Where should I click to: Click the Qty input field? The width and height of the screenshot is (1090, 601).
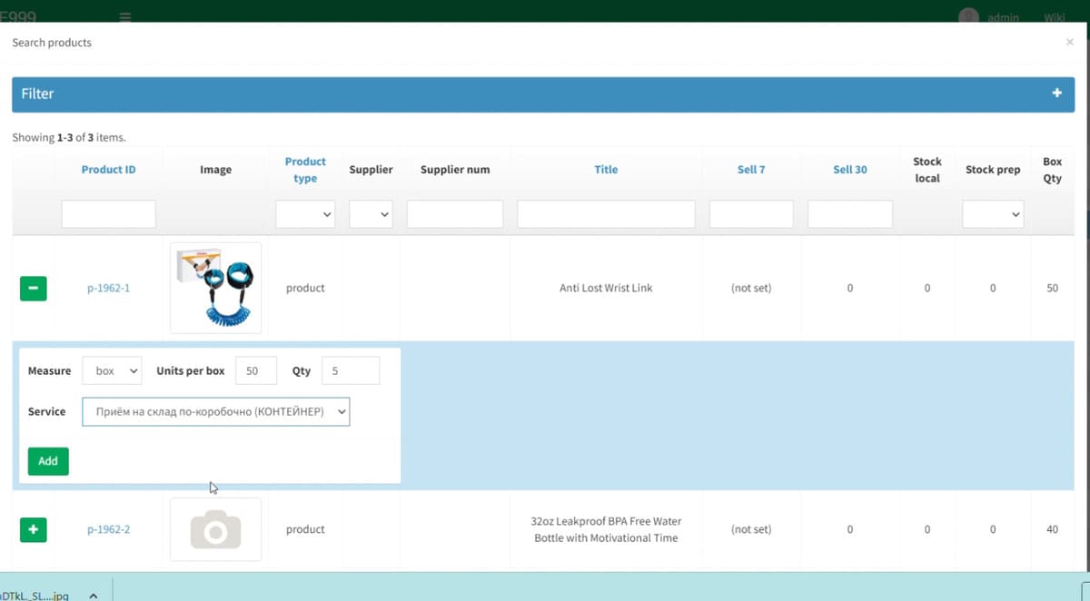(x=351, y=370)
